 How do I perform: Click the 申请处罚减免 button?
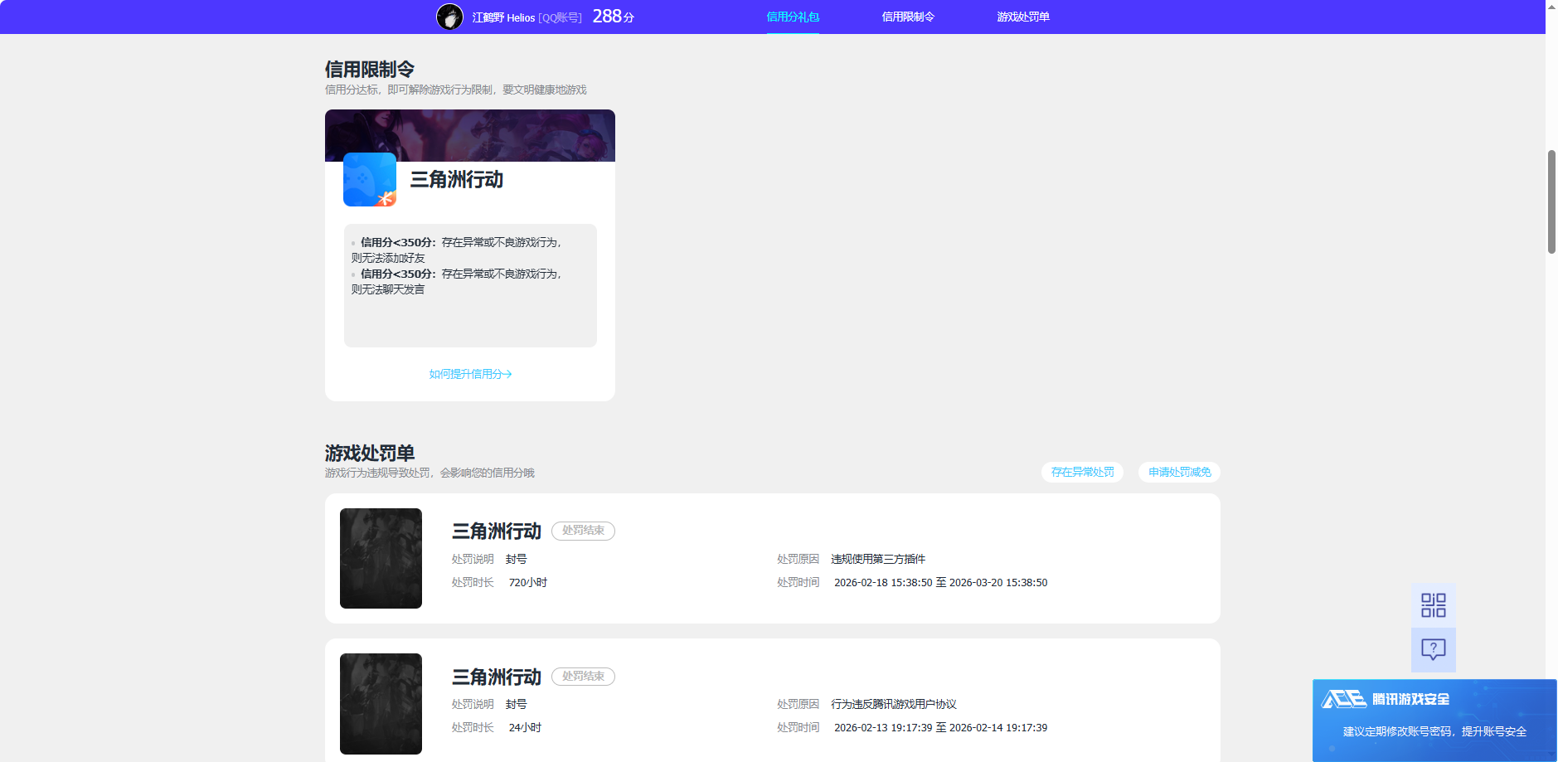tap(1179, 472)
